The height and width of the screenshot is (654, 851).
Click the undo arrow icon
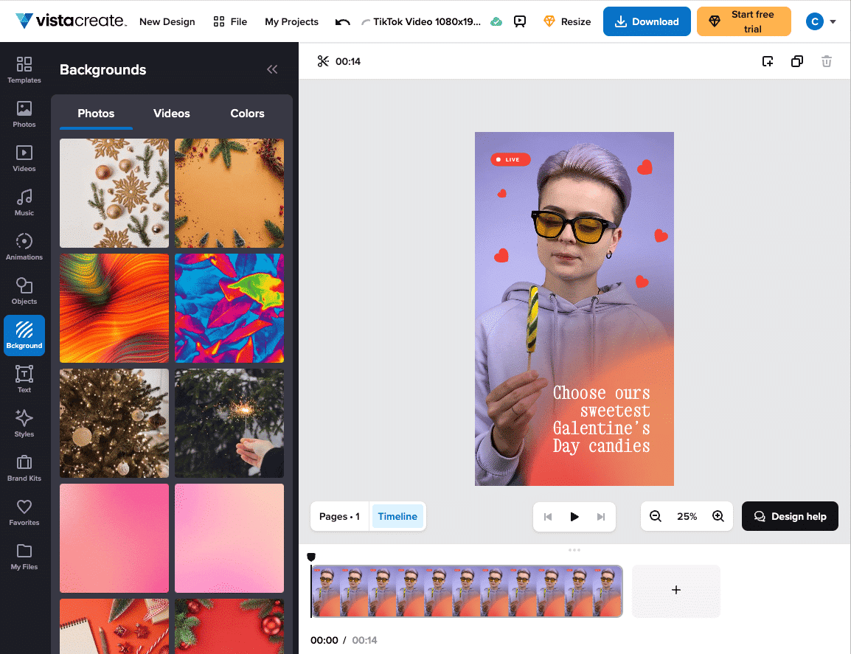click(342, 22)
